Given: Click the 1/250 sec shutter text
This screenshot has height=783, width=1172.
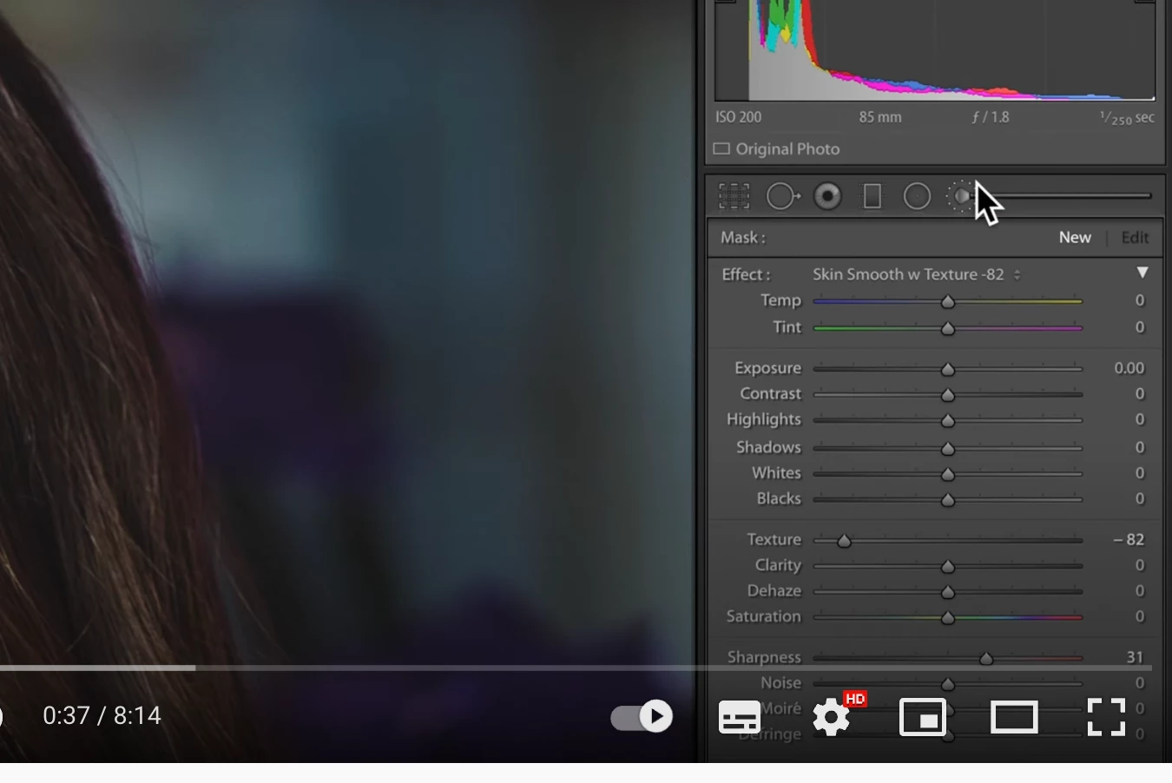Looking at the screenshot, I should click(x=1127, y=117).
